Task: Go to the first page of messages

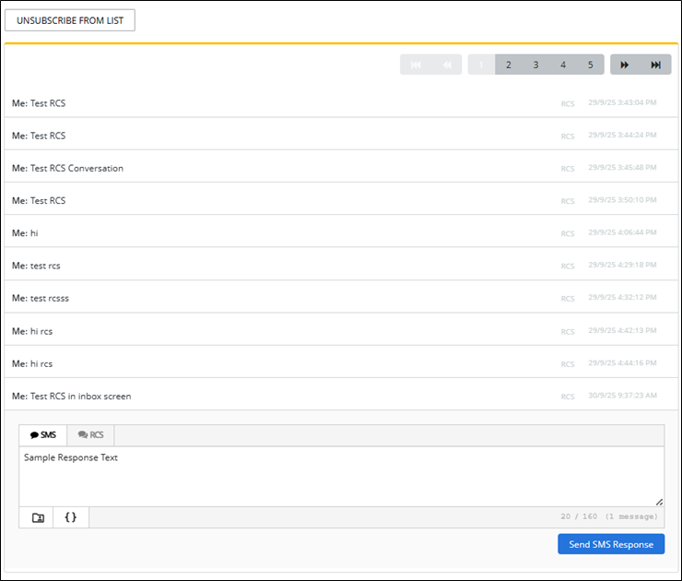Action: (416, 65)
